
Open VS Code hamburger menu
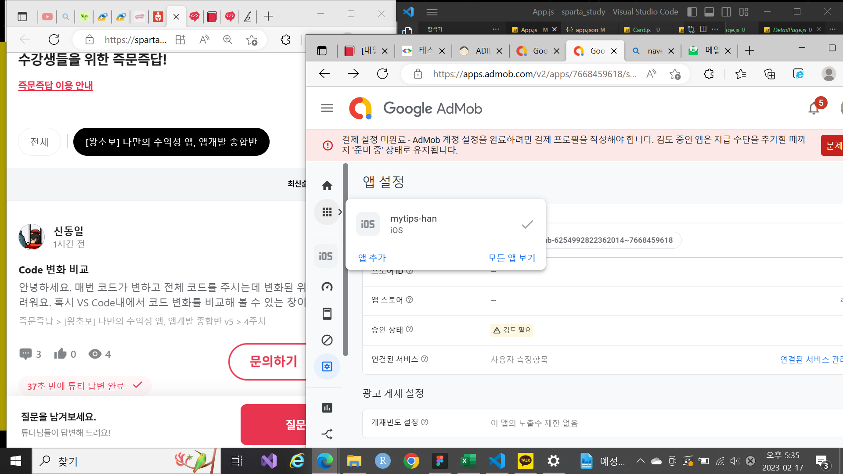(x=432, y=12)
